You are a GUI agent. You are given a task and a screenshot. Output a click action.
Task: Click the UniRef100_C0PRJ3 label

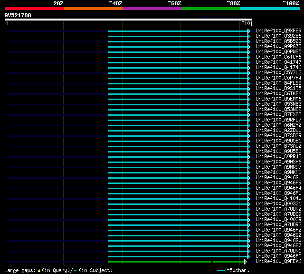tap(278, 157)
